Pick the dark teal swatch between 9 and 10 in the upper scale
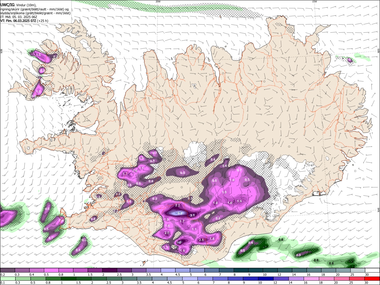This screenshot has height=285, width=380. 255,270
